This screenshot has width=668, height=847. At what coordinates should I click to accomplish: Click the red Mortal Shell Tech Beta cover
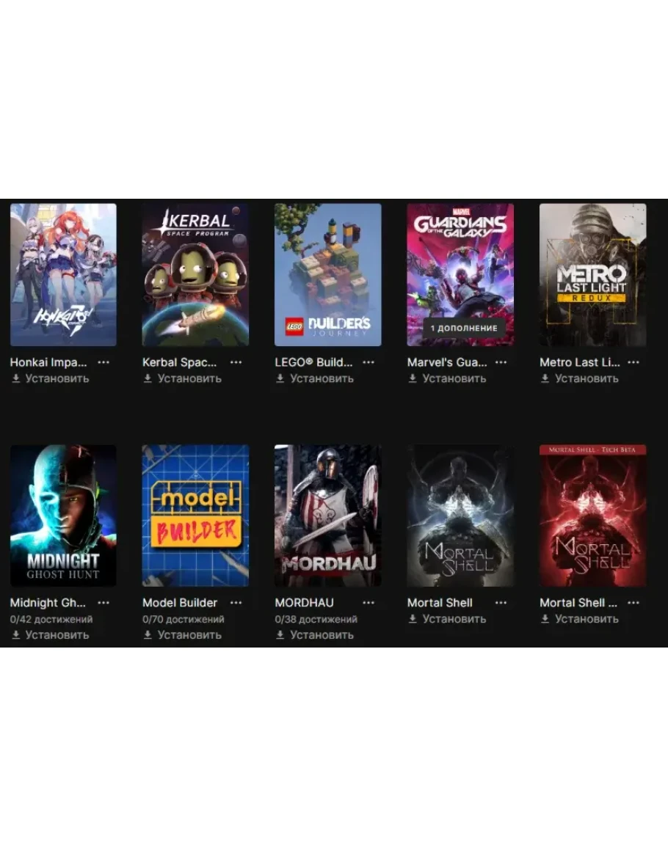tap(593, 516)
